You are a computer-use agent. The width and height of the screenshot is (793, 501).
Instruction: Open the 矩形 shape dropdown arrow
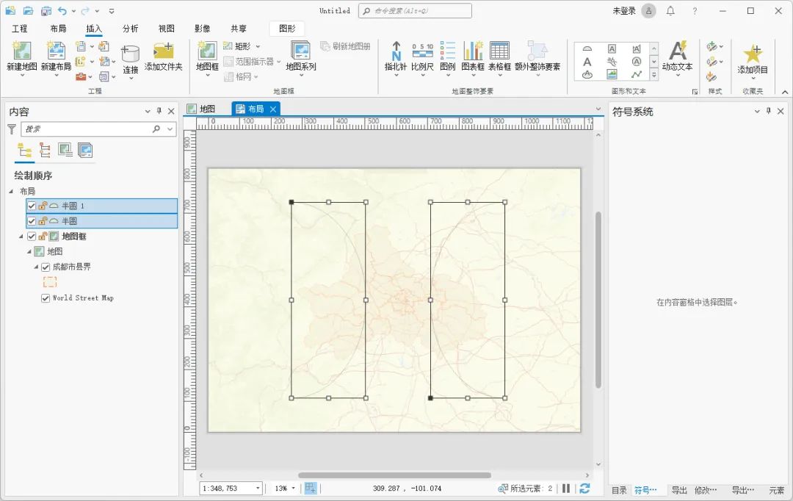click(x=258, y=46)
